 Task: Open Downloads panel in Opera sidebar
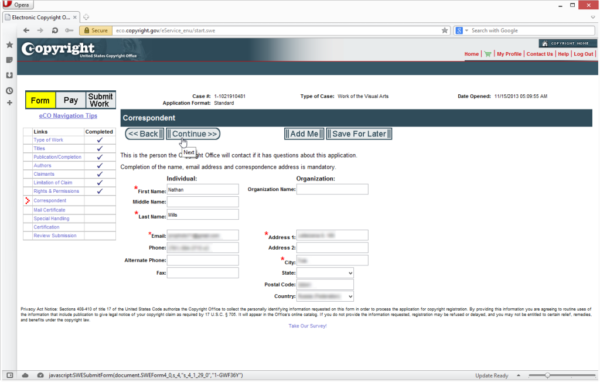click(x=9, y=76)
